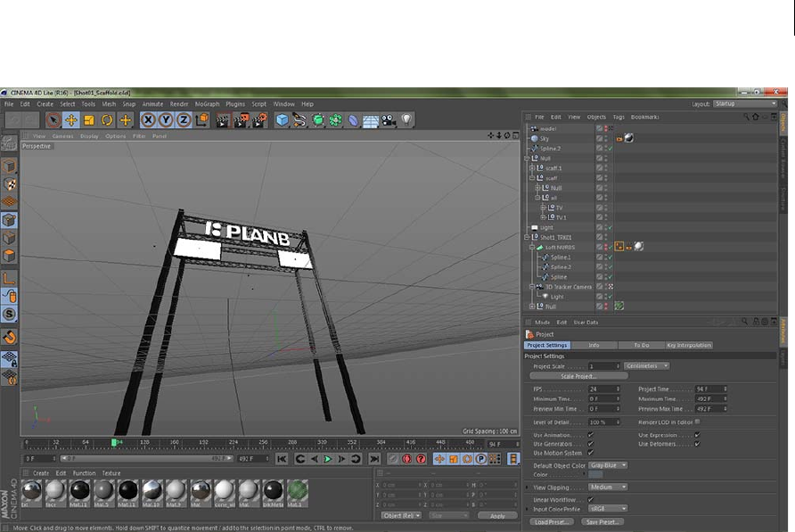The height and width of the screenshot is (532, 795).
Task: Add a Light object from toolbar
Action: [x=406, y=120]
